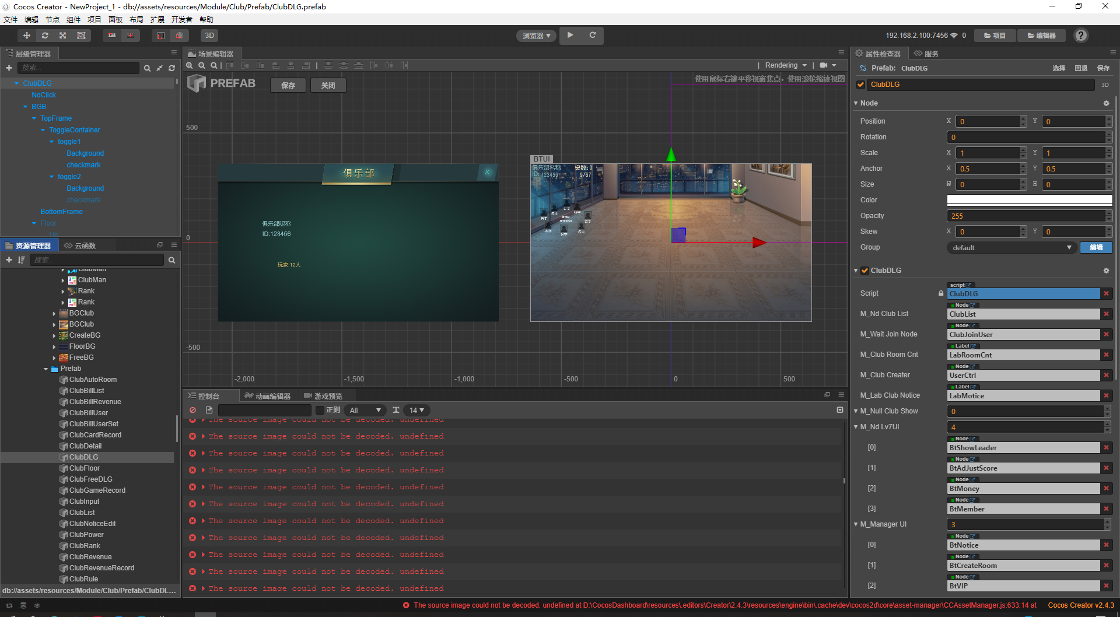Zoom in the scene editor view

(x=190, y=66)
